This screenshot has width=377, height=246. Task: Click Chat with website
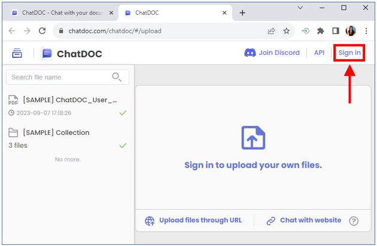point(311,220)
